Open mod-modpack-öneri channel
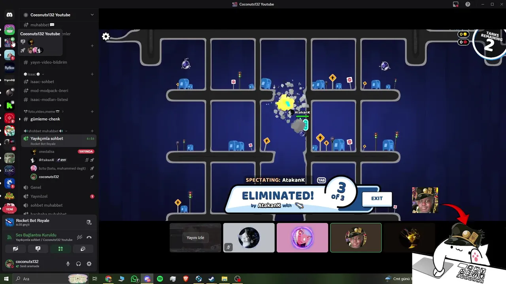506x284 pixels. point(59,91)
